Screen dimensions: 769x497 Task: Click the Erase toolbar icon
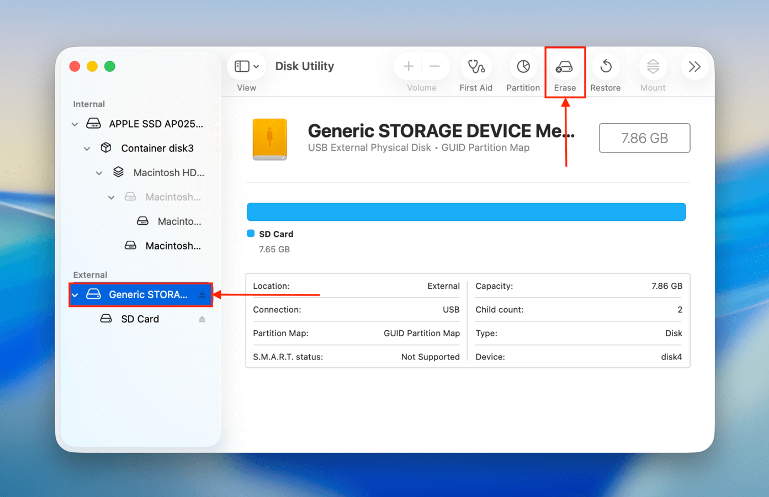(x=565, y=67)
